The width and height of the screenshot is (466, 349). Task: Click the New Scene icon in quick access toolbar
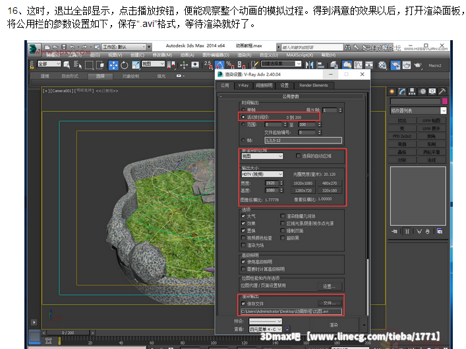tap(47, 47)
